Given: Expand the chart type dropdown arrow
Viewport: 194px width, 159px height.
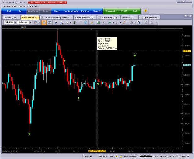Looking at the screenshot, I should (39, 23).
